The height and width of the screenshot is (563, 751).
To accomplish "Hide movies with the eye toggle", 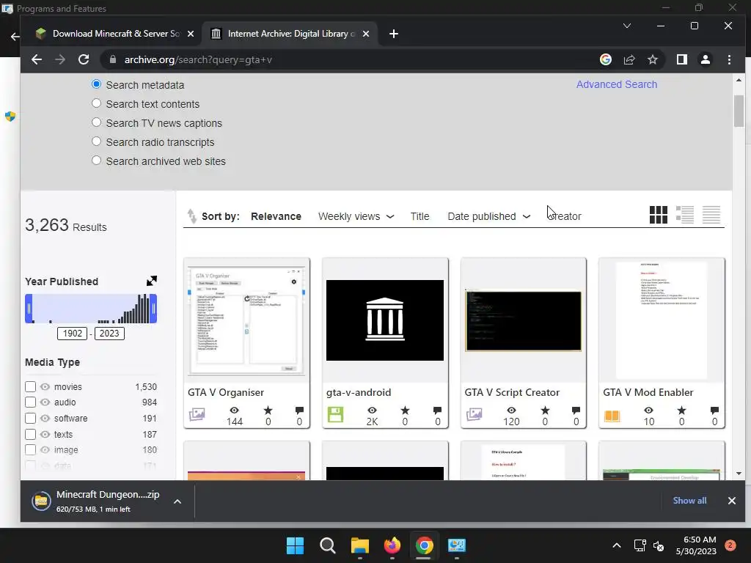I will click(x=45, y=387).
